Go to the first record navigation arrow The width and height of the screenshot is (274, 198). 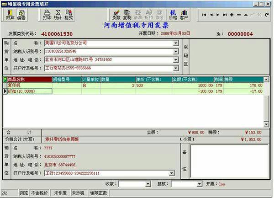point(204,15)
